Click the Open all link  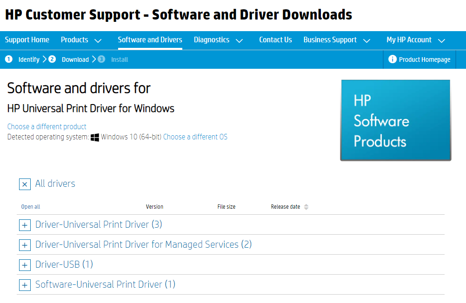pyautogui.click(x=31, y=207)
